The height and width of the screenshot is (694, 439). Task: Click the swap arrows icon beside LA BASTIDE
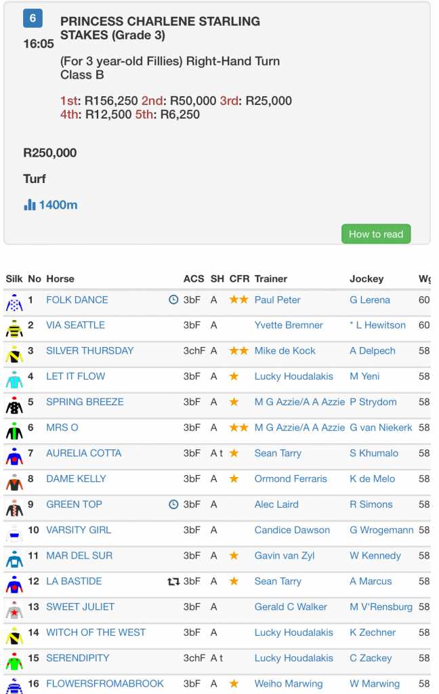point(173,581)
